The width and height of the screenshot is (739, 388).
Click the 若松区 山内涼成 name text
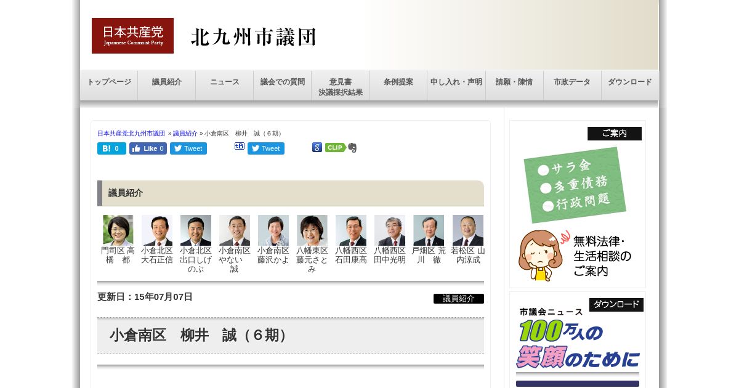pos(468,256)
